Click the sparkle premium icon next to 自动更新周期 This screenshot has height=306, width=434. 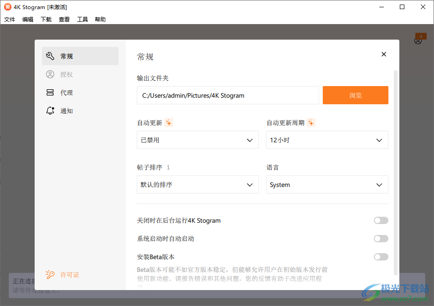pyautogui.click(x=311, y=122)
